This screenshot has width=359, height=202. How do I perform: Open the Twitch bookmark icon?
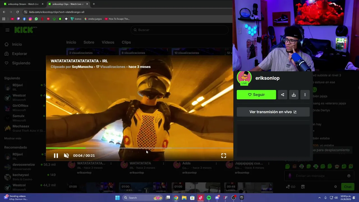[x=19, y=19]
